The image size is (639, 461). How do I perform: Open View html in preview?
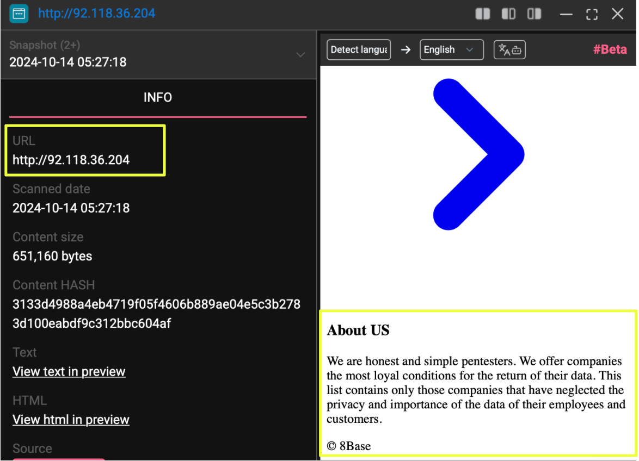pyautogui.click(x=71, y=420)
